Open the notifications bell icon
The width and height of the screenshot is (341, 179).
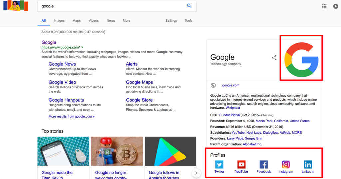click(336, 6)
